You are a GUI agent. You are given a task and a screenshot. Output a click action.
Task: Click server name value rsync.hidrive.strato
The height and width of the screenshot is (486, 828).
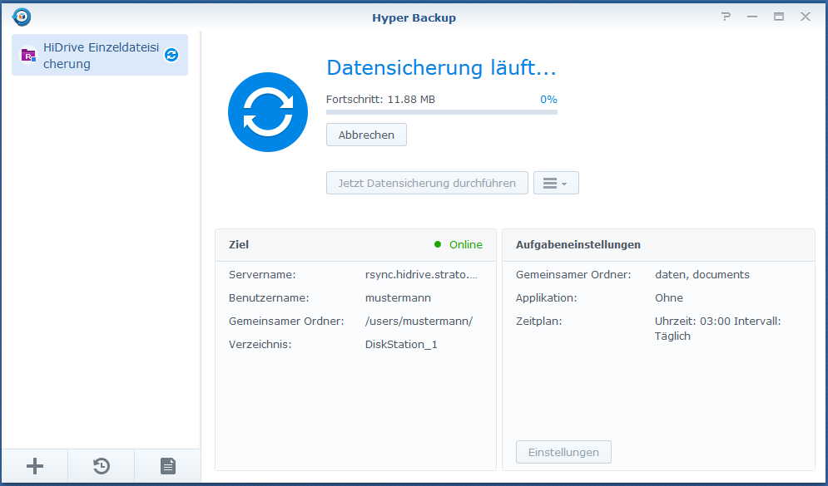click(421, 275)
